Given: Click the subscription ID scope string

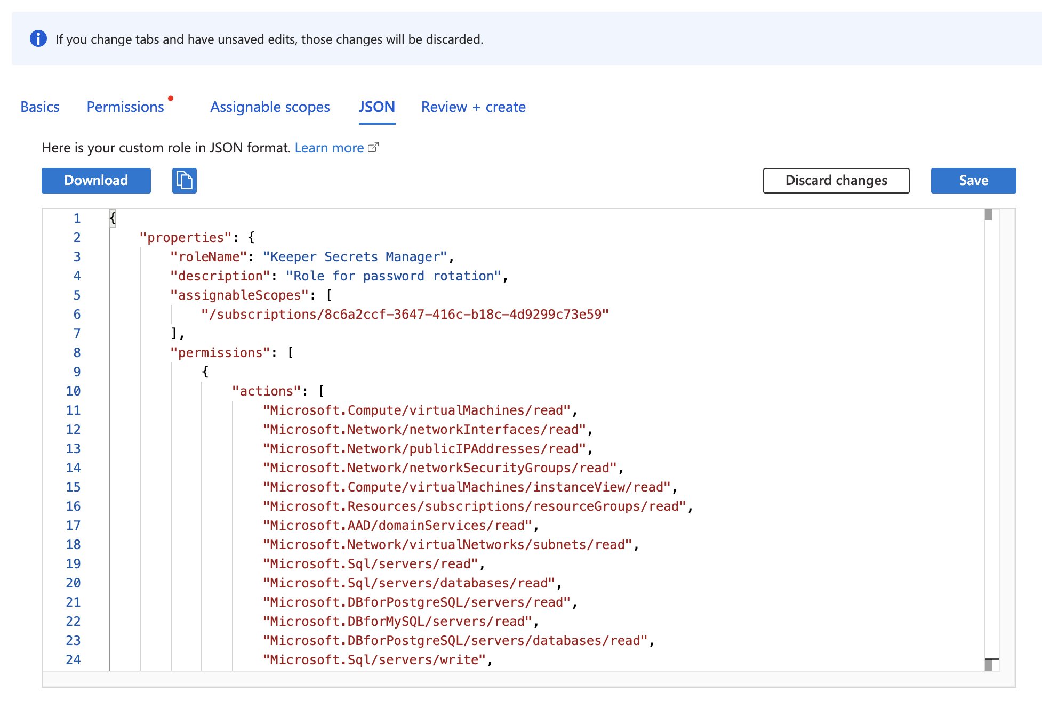Looking at the screenshot, I should pyautogui.click(x=405, y=315).
